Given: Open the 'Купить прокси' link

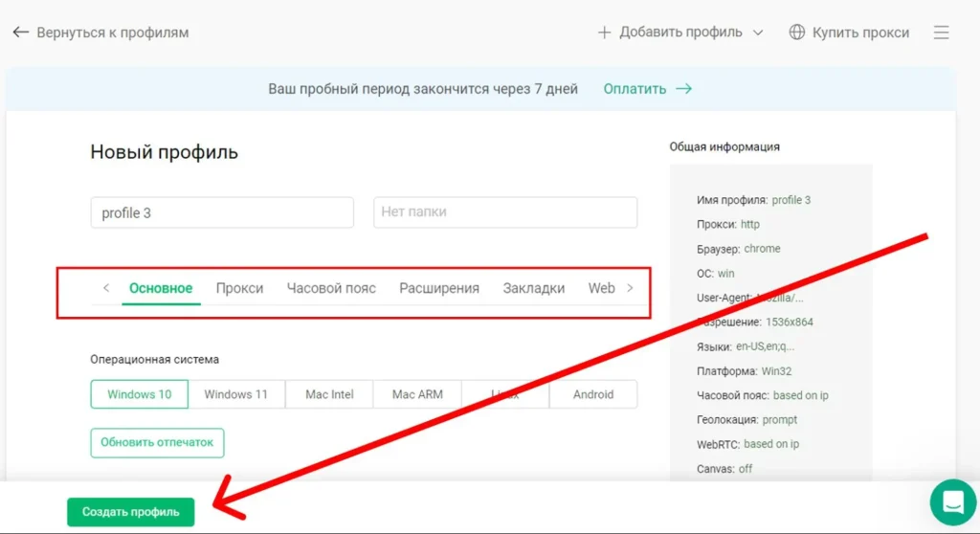Looking at the screenshot, I should [x=860, y=33].
